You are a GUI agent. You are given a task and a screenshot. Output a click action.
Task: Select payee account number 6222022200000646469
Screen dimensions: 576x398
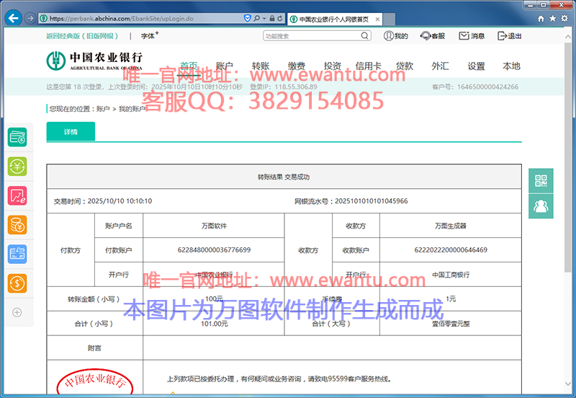click(x=451, y=249)
